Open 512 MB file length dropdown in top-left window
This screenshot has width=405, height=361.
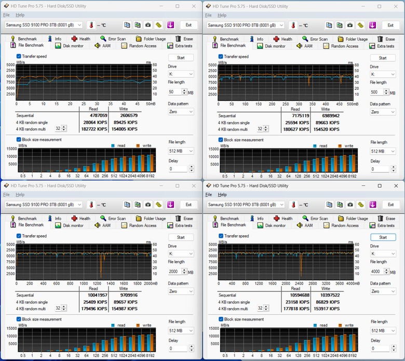(181, 151)
